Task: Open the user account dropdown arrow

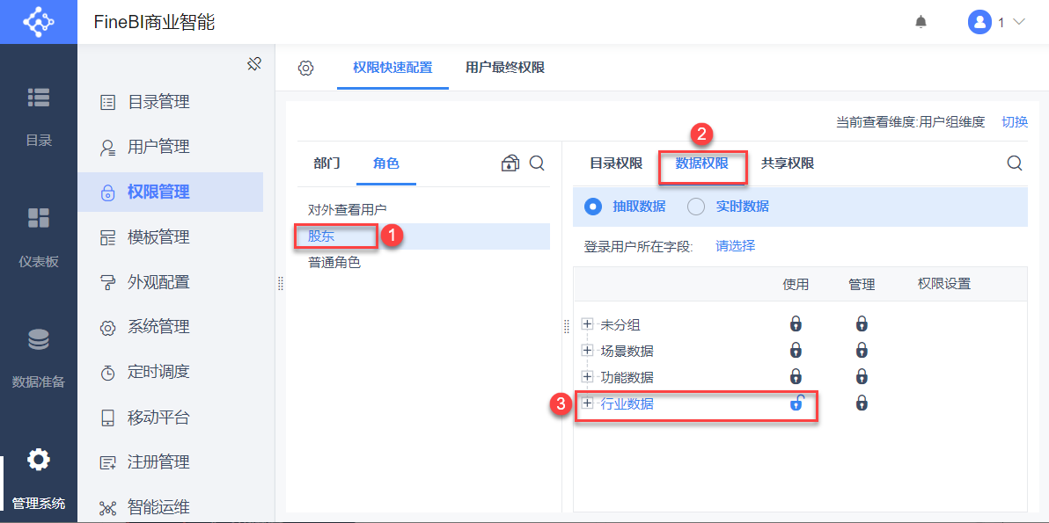Action: point(1020,22)
